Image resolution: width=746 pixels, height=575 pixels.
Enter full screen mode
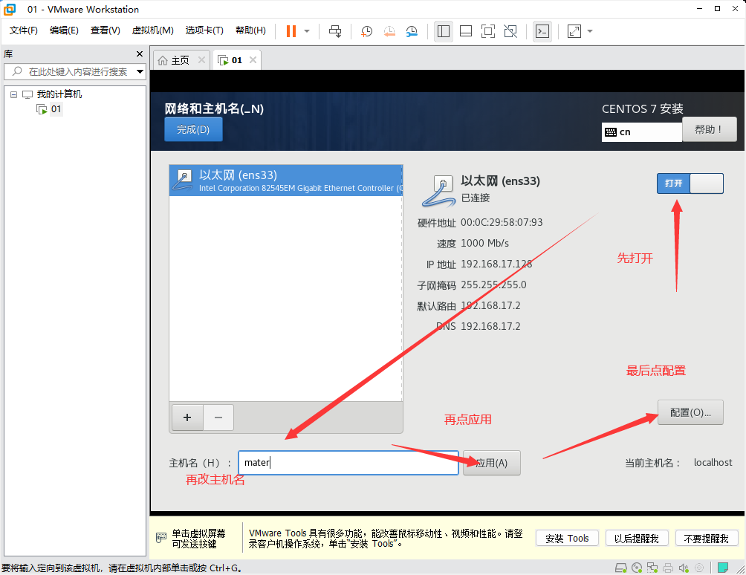click(x=488, y=31)
